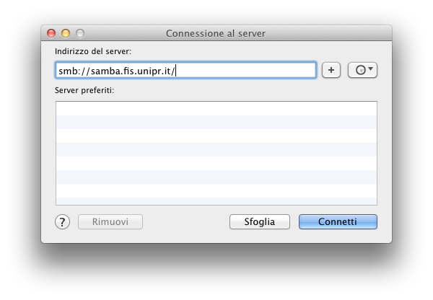Click the Connessione al server title bar
This screenshot has height=300, width=433.
pos(216,33)
